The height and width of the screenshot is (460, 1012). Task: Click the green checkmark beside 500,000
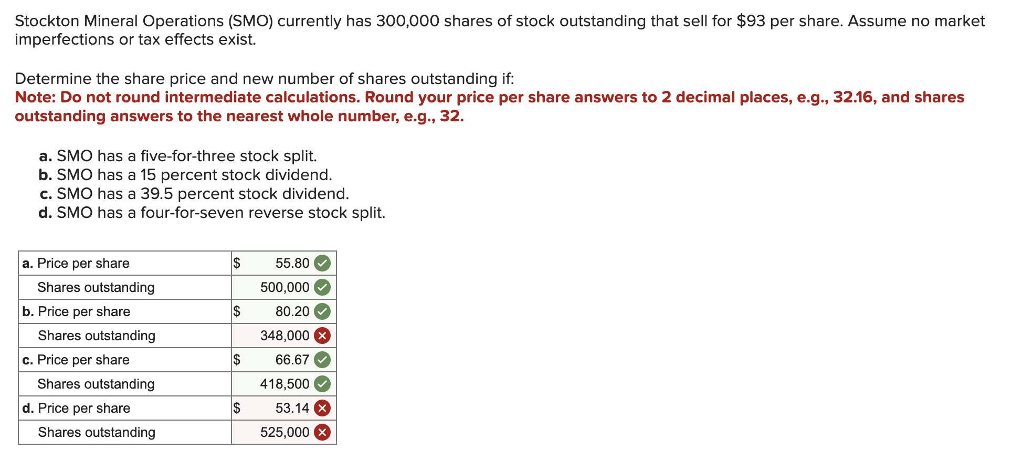click(x=322, y=287)
